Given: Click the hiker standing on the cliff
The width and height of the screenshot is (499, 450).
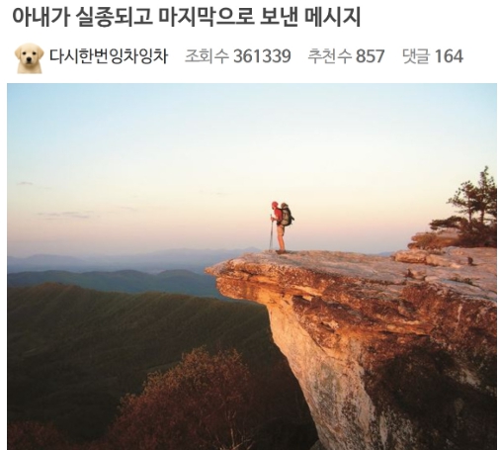Looking at the screenshot, I should [282, 227].
